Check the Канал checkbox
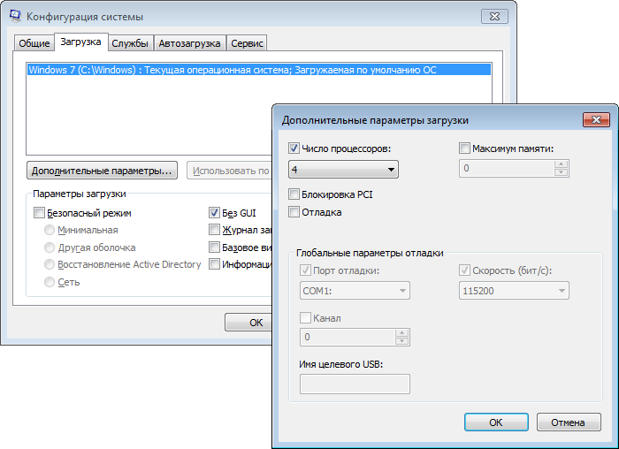619x449 pixels. [x=306, y=317]
